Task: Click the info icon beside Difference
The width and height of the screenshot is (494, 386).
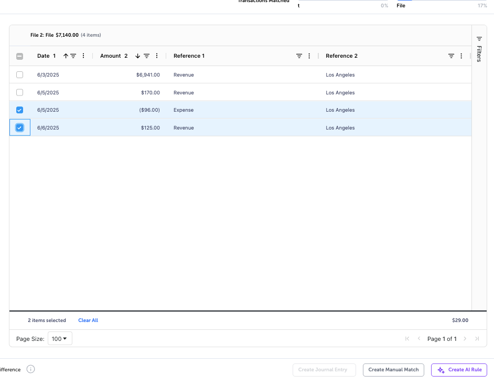Action: (x=30, y=369)
